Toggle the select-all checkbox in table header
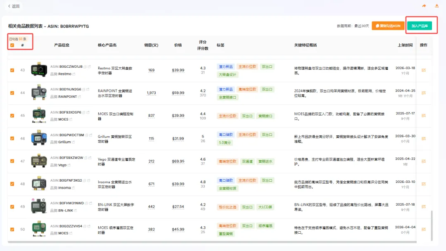The image size is (446, 251). coord(12,45)
